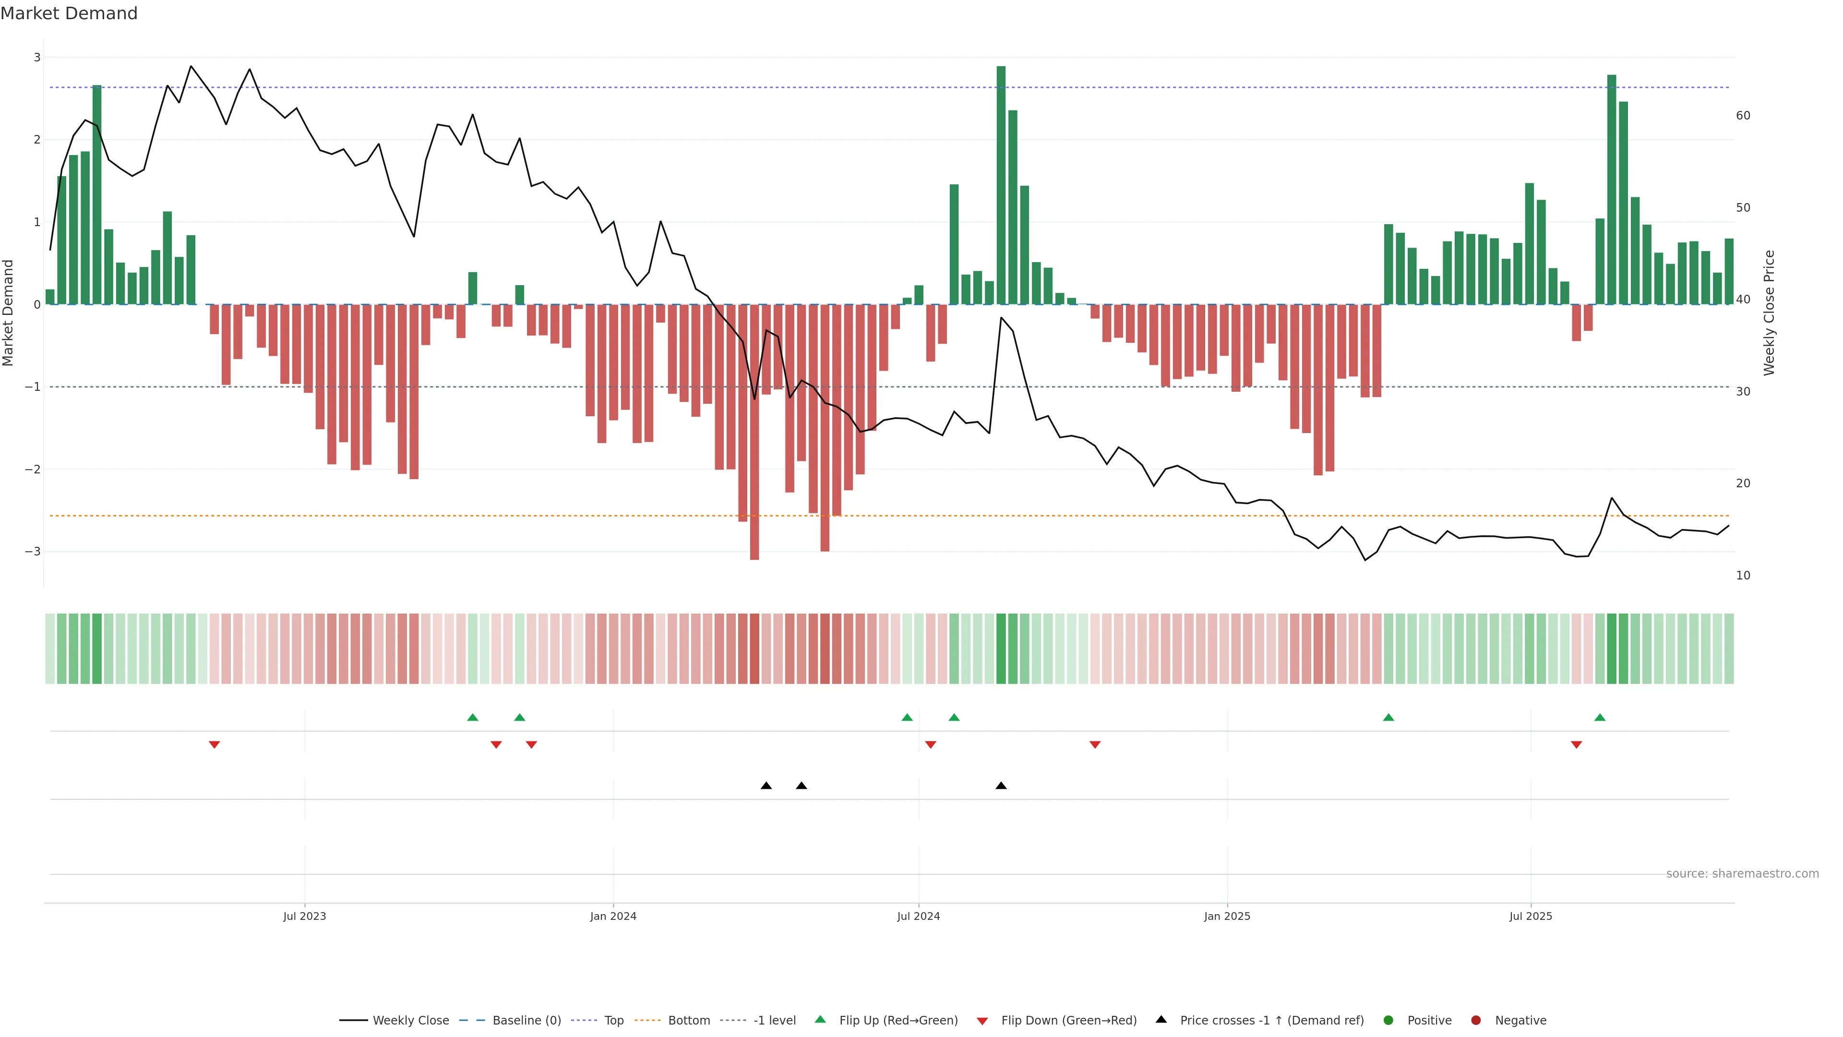Click the black Price crosses -1 legend triangle
This screenshot has height=1037, width=1843.
pyautogui.click(x=1161, y=1020)
